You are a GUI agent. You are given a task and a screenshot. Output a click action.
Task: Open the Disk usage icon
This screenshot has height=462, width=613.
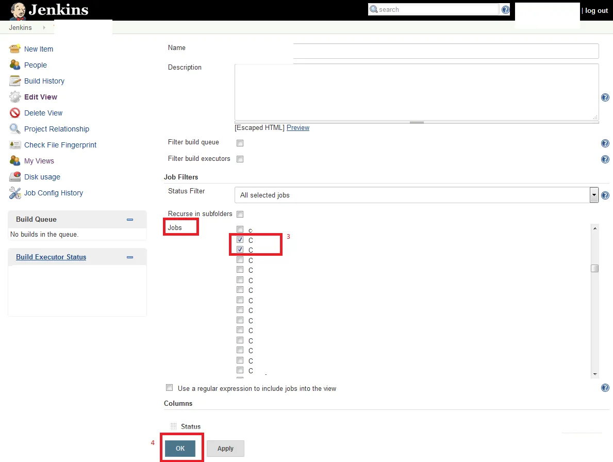point(15,177)
